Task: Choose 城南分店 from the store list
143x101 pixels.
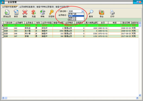Action: 76,18
